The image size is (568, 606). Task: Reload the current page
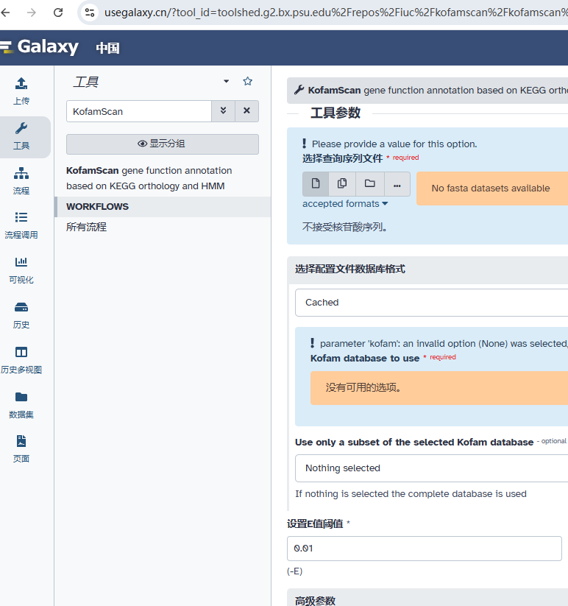pos(58,13)
